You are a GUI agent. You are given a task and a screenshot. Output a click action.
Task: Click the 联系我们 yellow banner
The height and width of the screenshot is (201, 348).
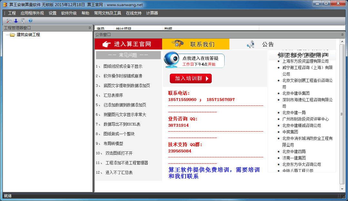click(196, 44)
